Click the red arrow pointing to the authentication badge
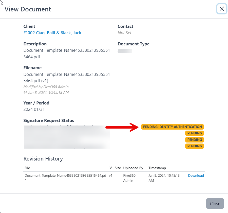Image resolution: width=228 pixels, height=213 pixels. pyautogui.click(x=122, y=127)
